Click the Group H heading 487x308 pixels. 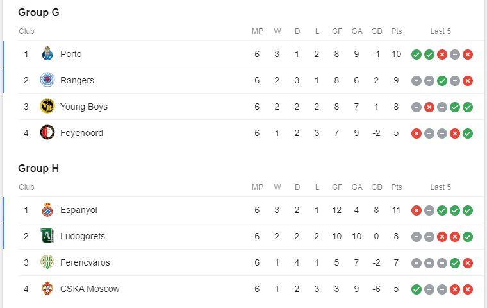point(38,168)
